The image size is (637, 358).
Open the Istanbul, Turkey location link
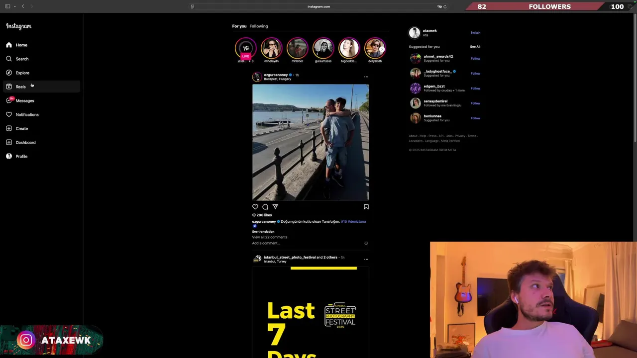tap(275, 262)
